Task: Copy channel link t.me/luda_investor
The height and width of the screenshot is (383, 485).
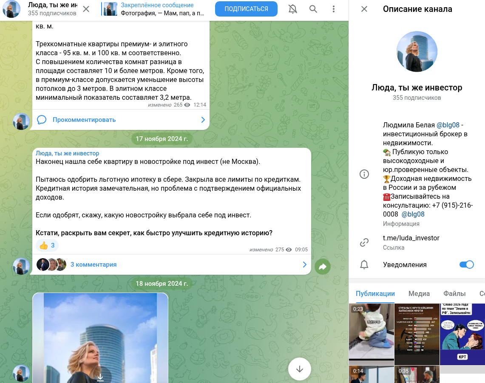Action: click(x=411, y=238)
